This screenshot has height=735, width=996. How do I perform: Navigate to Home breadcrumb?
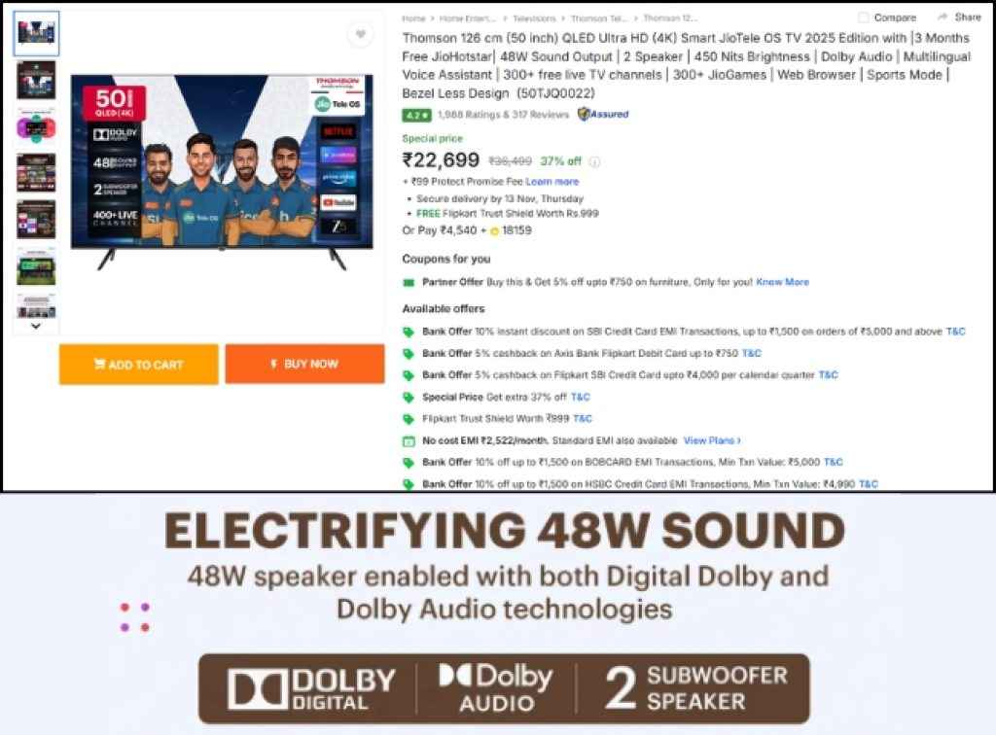[x=413, y=17]
